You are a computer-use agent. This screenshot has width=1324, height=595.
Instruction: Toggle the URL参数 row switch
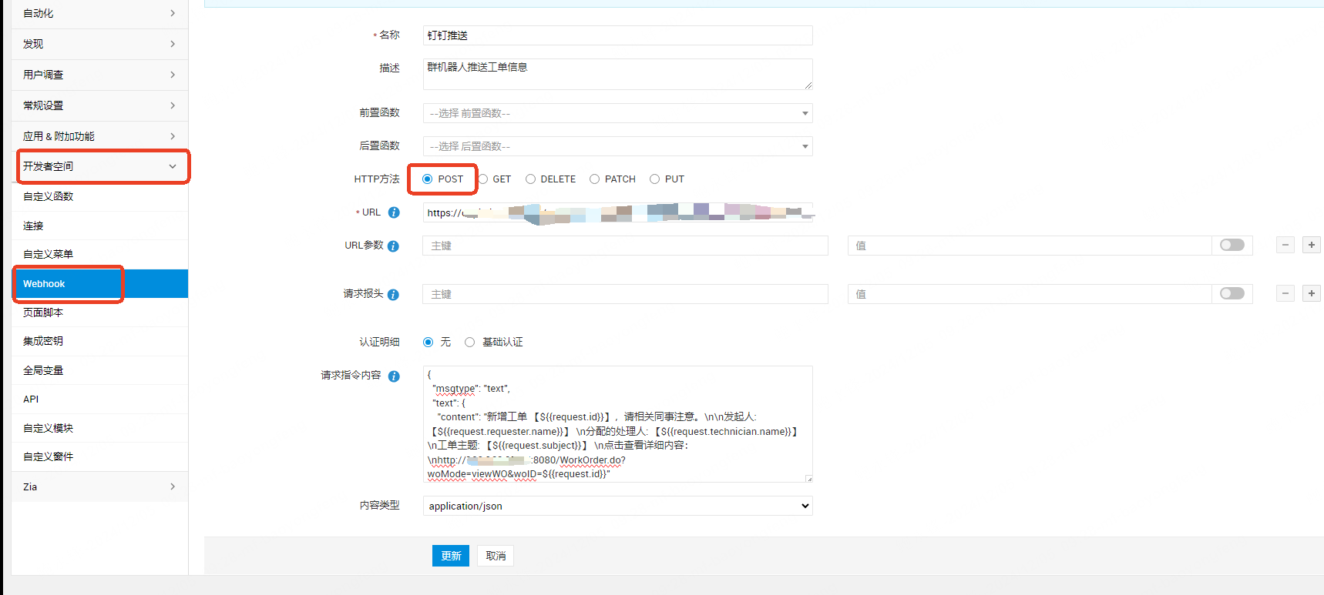[1232, 245]
